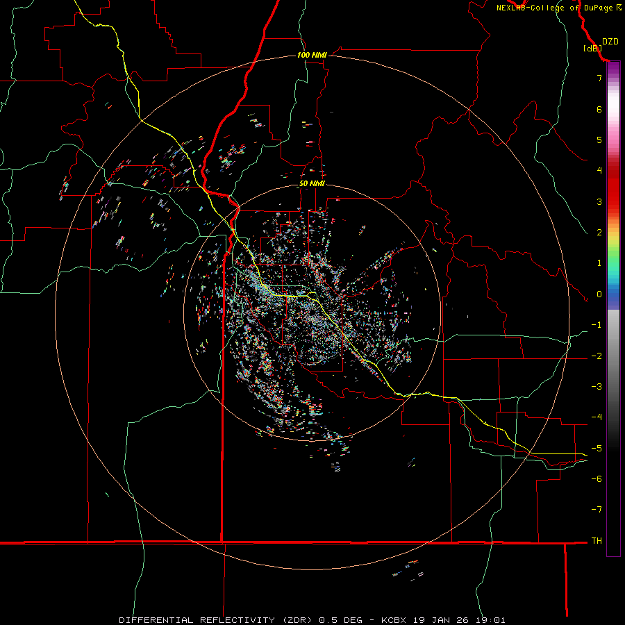The height and width of the screenshot is (625, 625).
Task: Click the 4 dB value on the color scale
Action: click(x=599, y=171)
